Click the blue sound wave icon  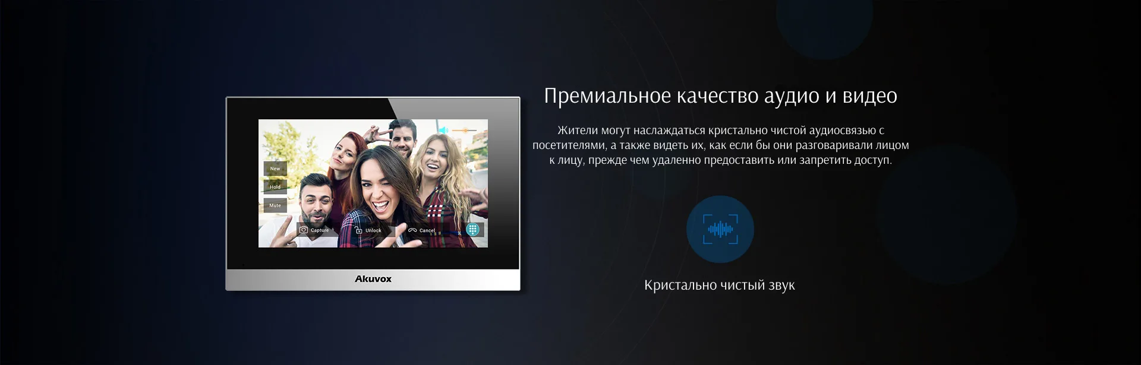tap(720, 229)
